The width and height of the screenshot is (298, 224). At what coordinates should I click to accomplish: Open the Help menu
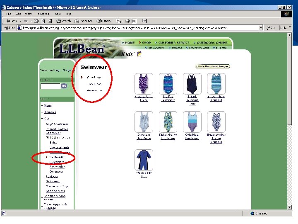click(x=69, y=14)
